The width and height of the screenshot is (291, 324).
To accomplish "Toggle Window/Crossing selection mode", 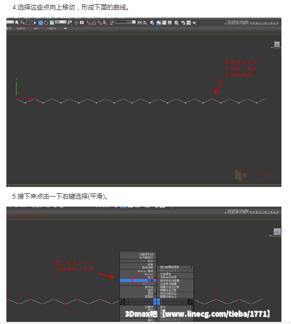I will point(34,22).
